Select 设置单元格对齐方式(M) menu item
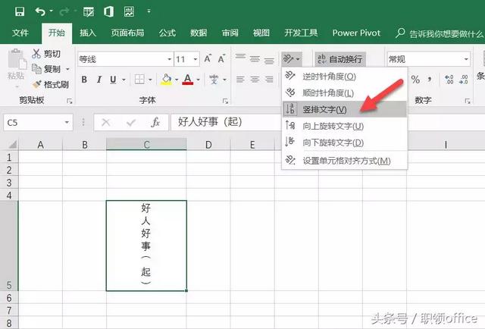This screenshot has height=329, width=485. [345, 161]
